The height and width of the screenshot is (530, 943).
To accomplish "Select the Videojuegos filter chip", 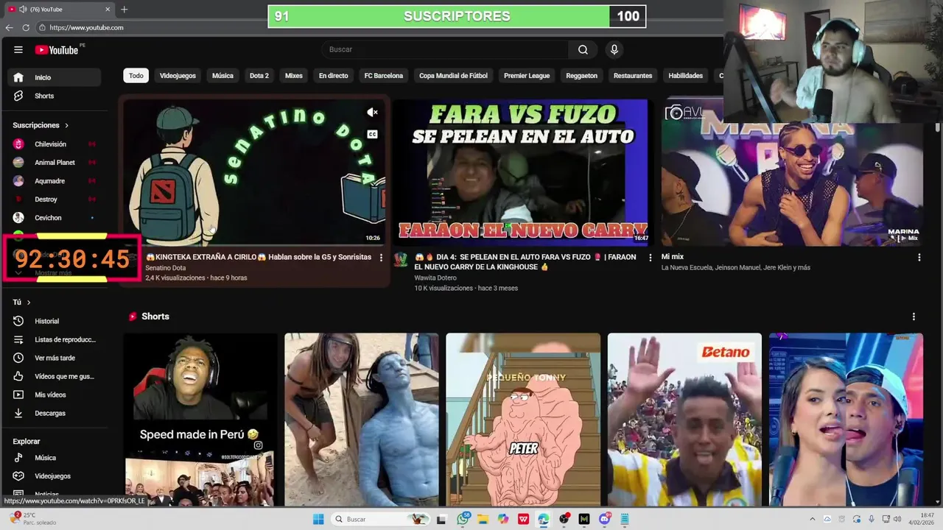I will point(178,76).
